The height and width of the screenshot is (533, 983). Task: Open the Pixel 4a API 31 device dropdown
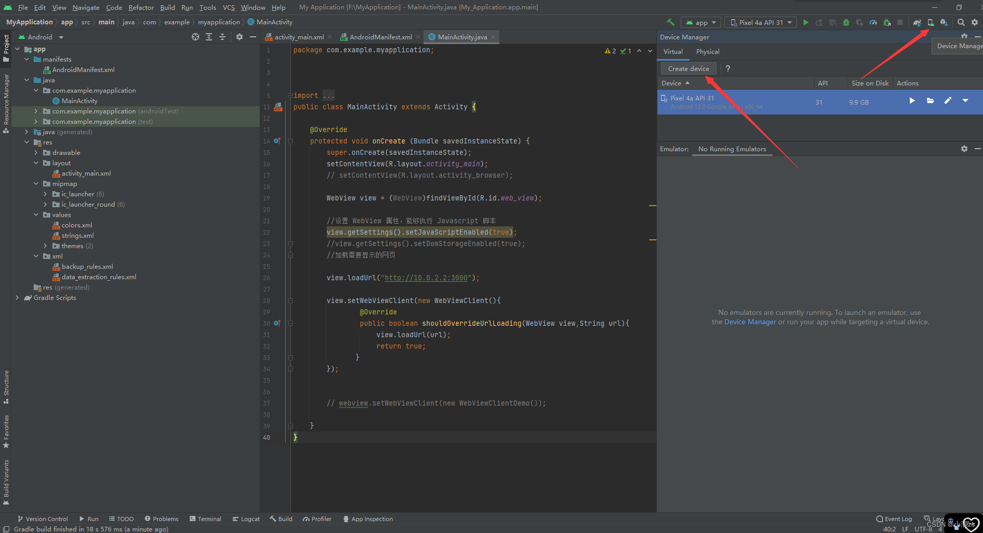[x=761, y=22]
